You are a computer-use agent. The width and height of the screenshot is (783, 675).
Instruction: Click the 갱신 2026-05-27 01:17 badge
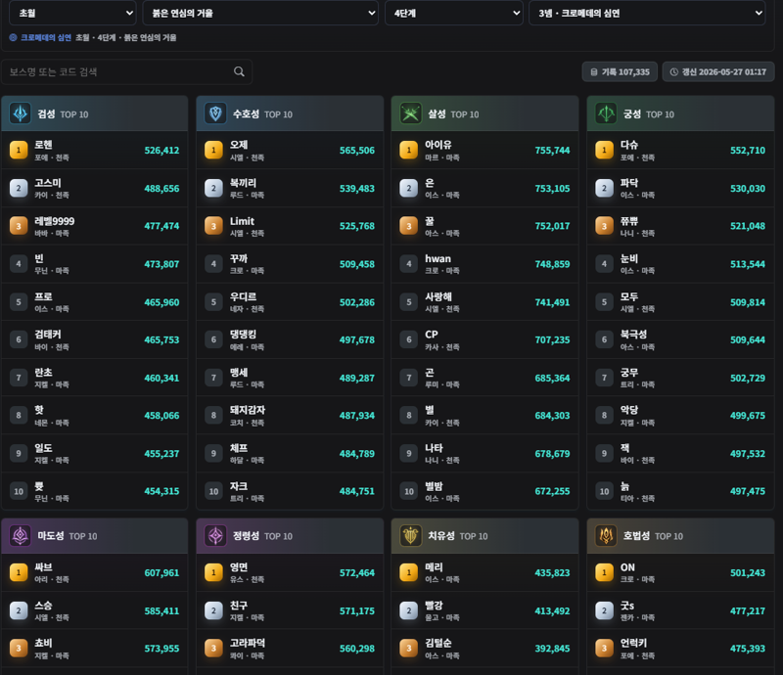coord(718,71)
